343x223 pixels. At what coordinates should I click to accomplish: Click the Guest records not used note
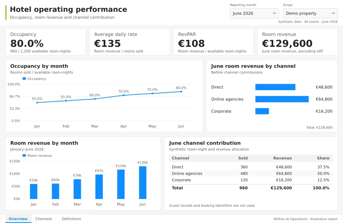(212, 205)
